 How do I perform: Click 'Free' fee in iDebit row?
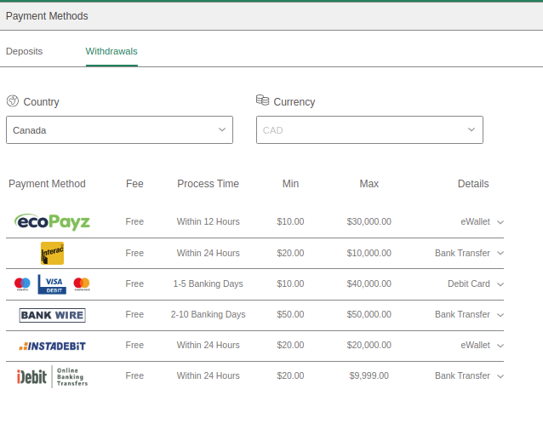134,375
